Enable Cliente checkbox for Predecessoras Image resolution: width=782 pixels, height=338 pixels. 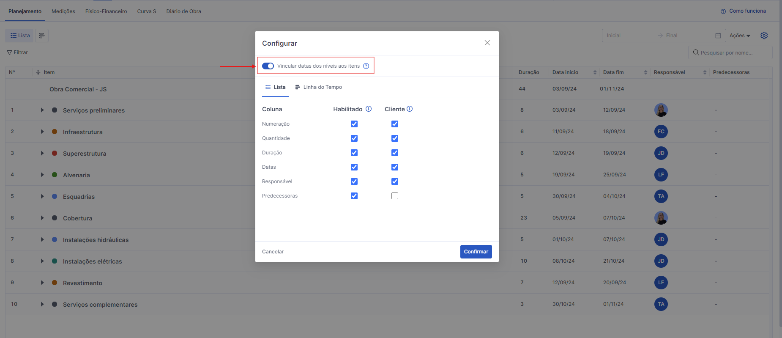(395, 196)
